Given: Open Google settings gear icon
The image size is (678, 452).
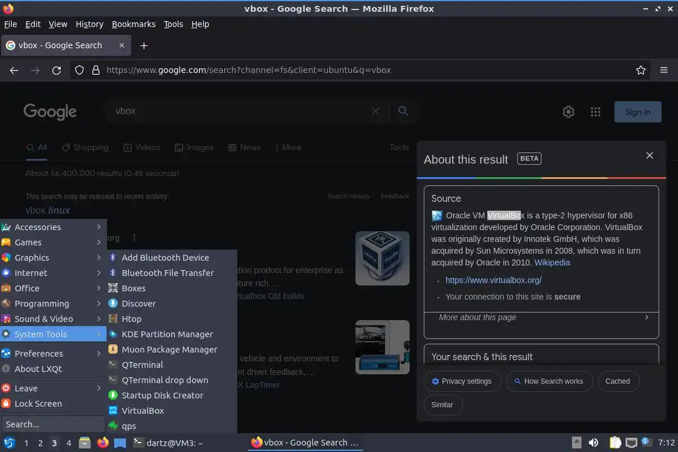Looking at the screenshot, I should (x=568, y=112).
